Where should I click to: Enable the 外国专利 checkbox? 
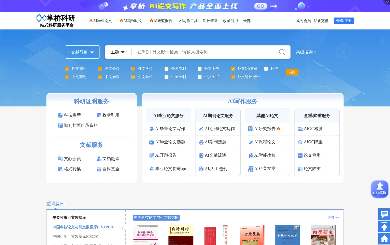point(167,69)
